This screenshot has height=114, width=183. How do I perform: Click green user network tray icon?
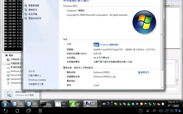tap(129, 104)
